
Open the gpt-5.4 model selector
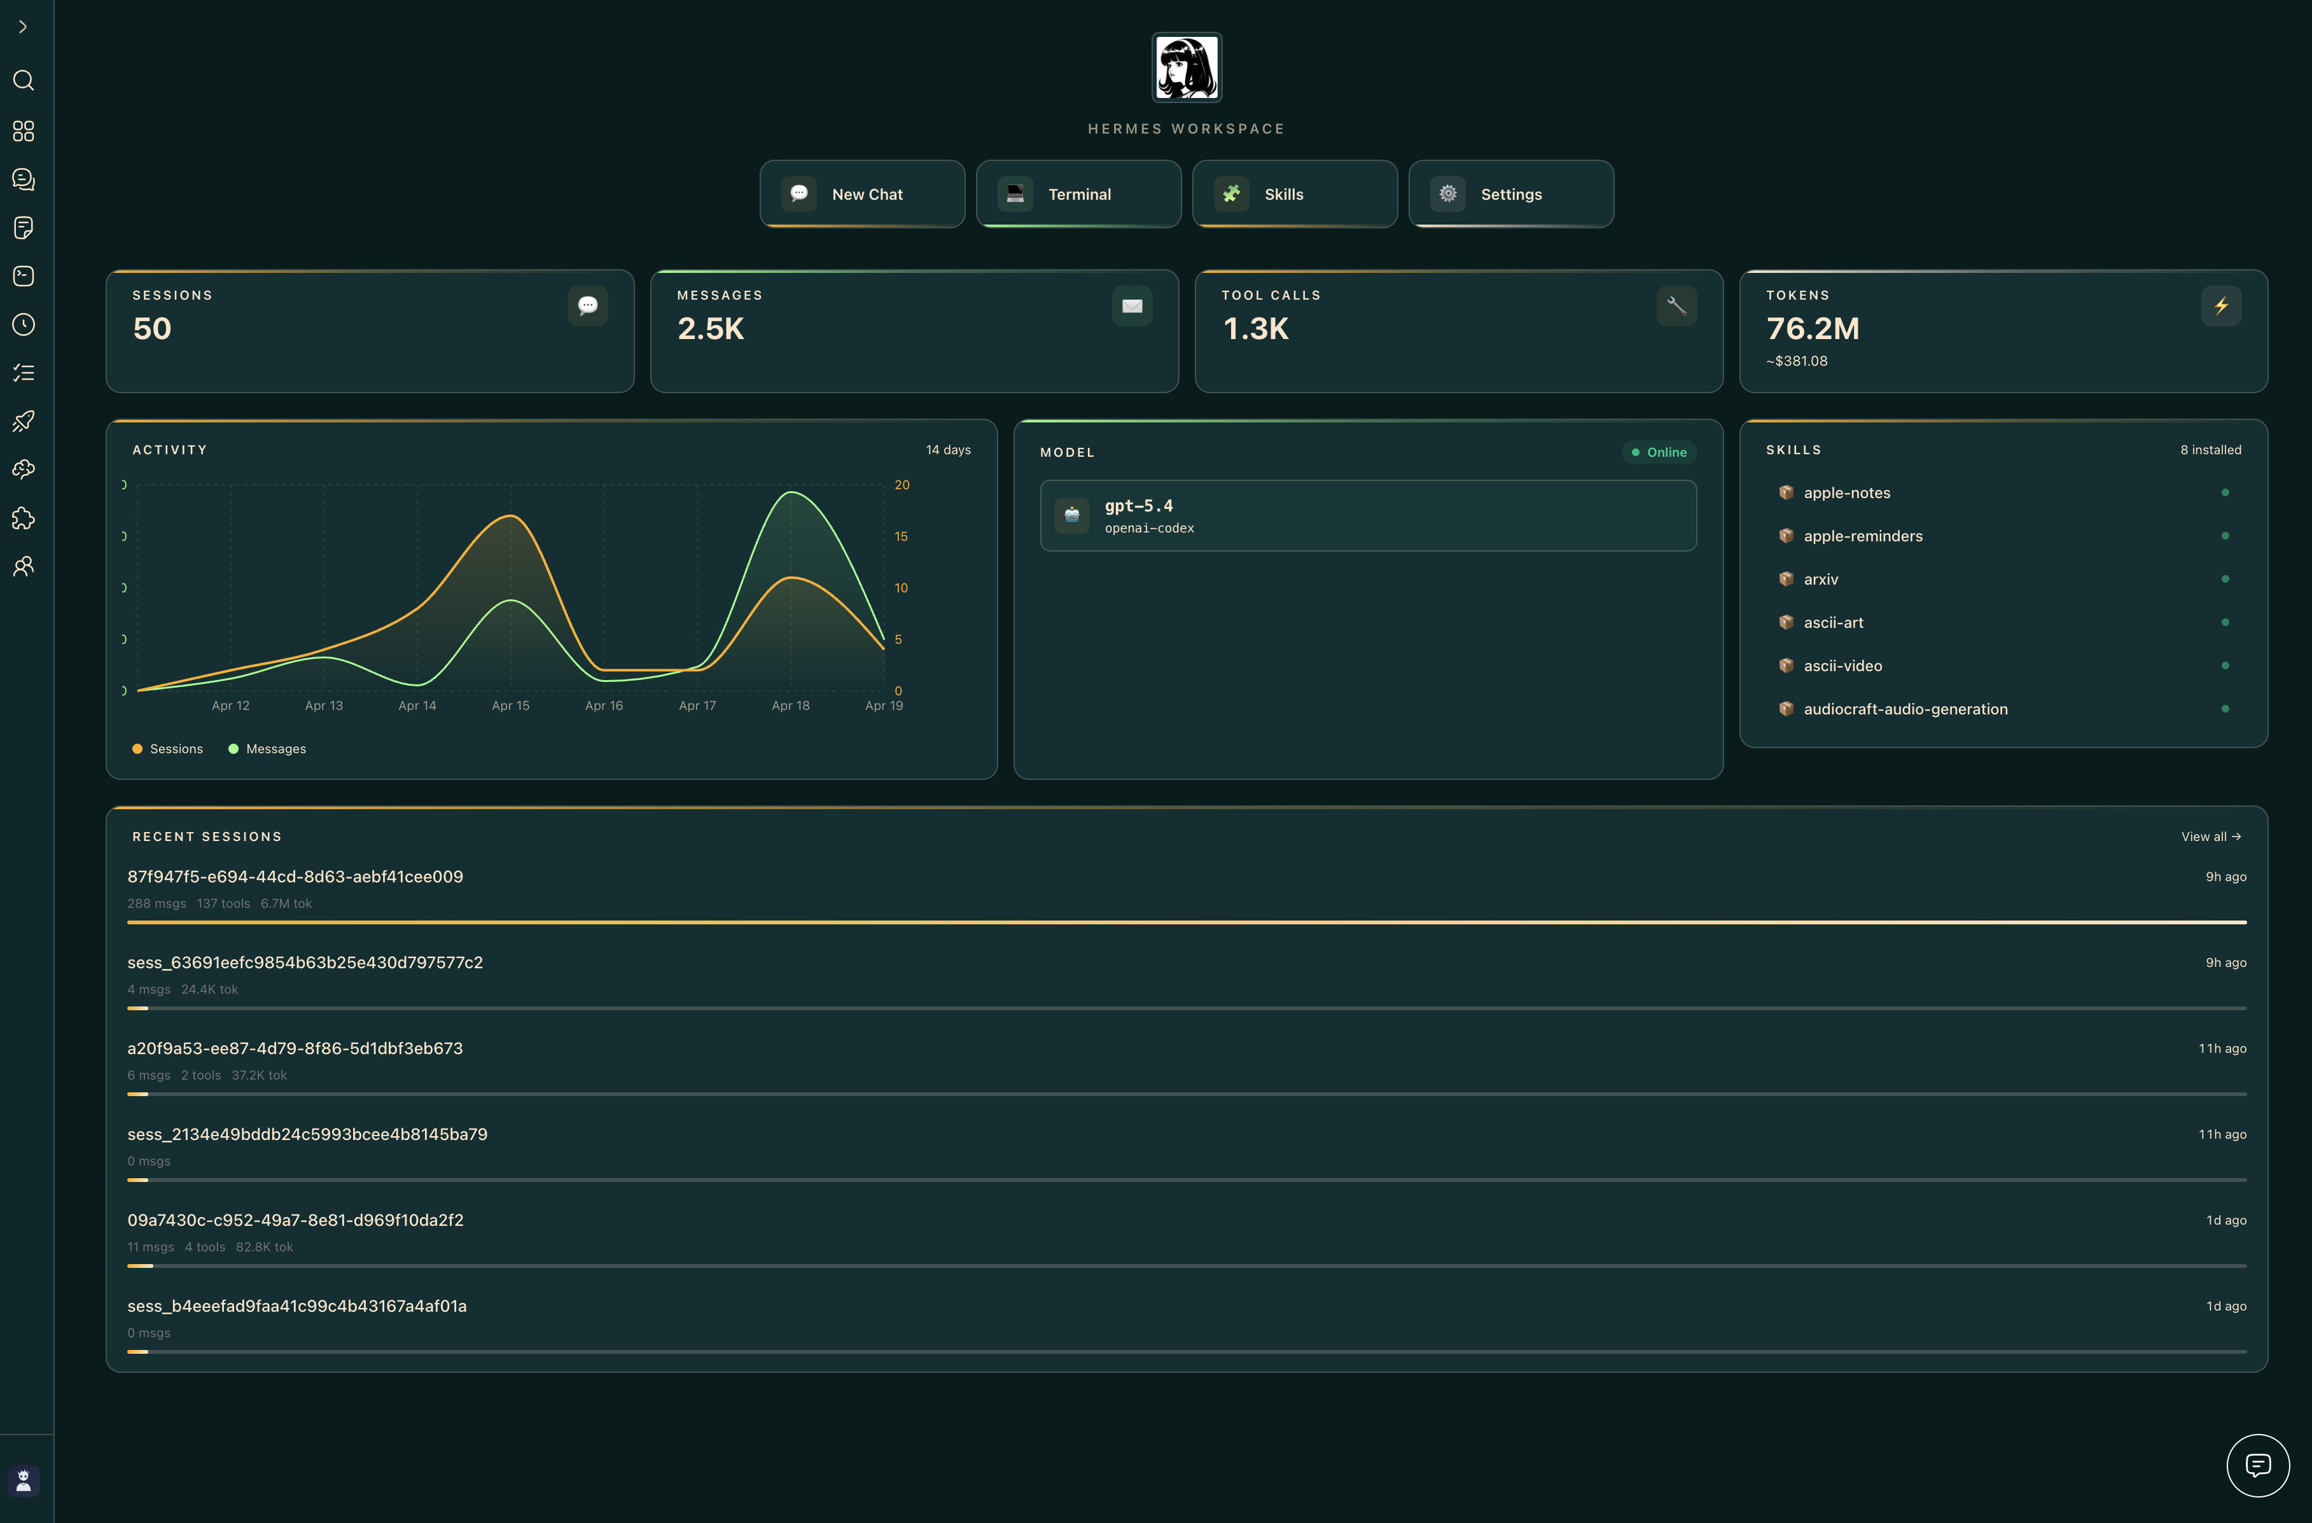click(1368, 515)
